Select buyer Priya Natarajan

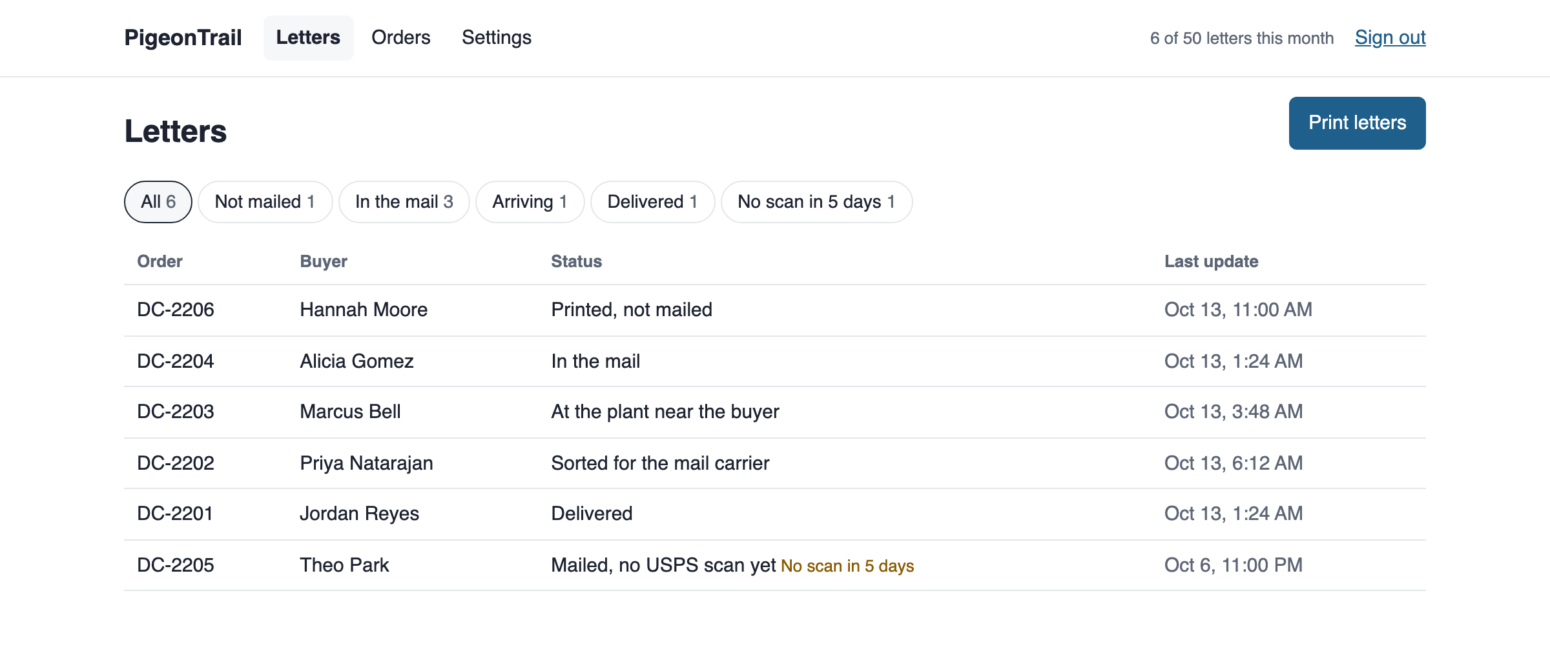click(x=366, y=463)
